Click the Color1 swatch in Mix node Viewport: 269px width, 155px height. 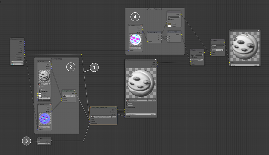pos(170,24)
